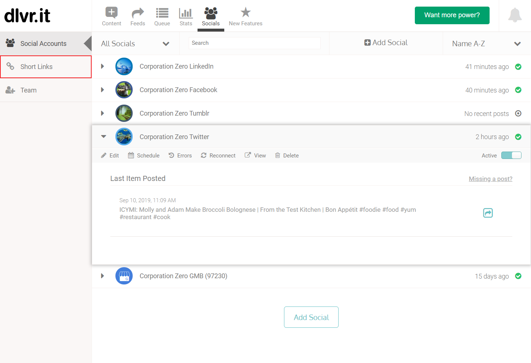Click the ICYMI Broccoli Bolognese post text
Viewport: 531px width, 363px height.
[268, 213]
